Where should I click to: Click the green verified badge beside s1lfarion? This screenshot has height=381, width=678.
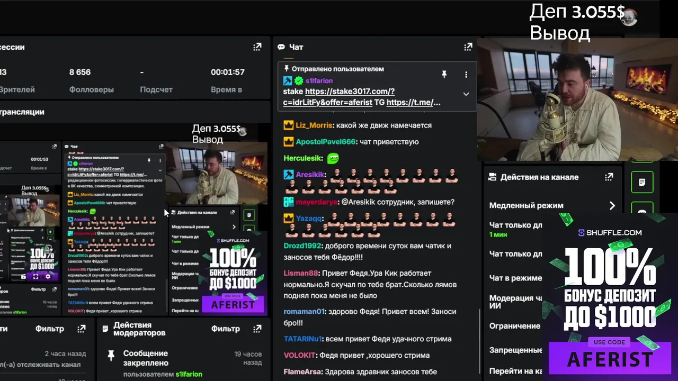[x=299, y=81]
